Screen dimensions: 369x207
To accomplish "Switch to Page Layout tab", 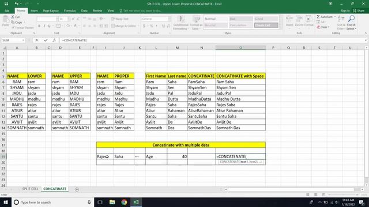I will (51, 11).
